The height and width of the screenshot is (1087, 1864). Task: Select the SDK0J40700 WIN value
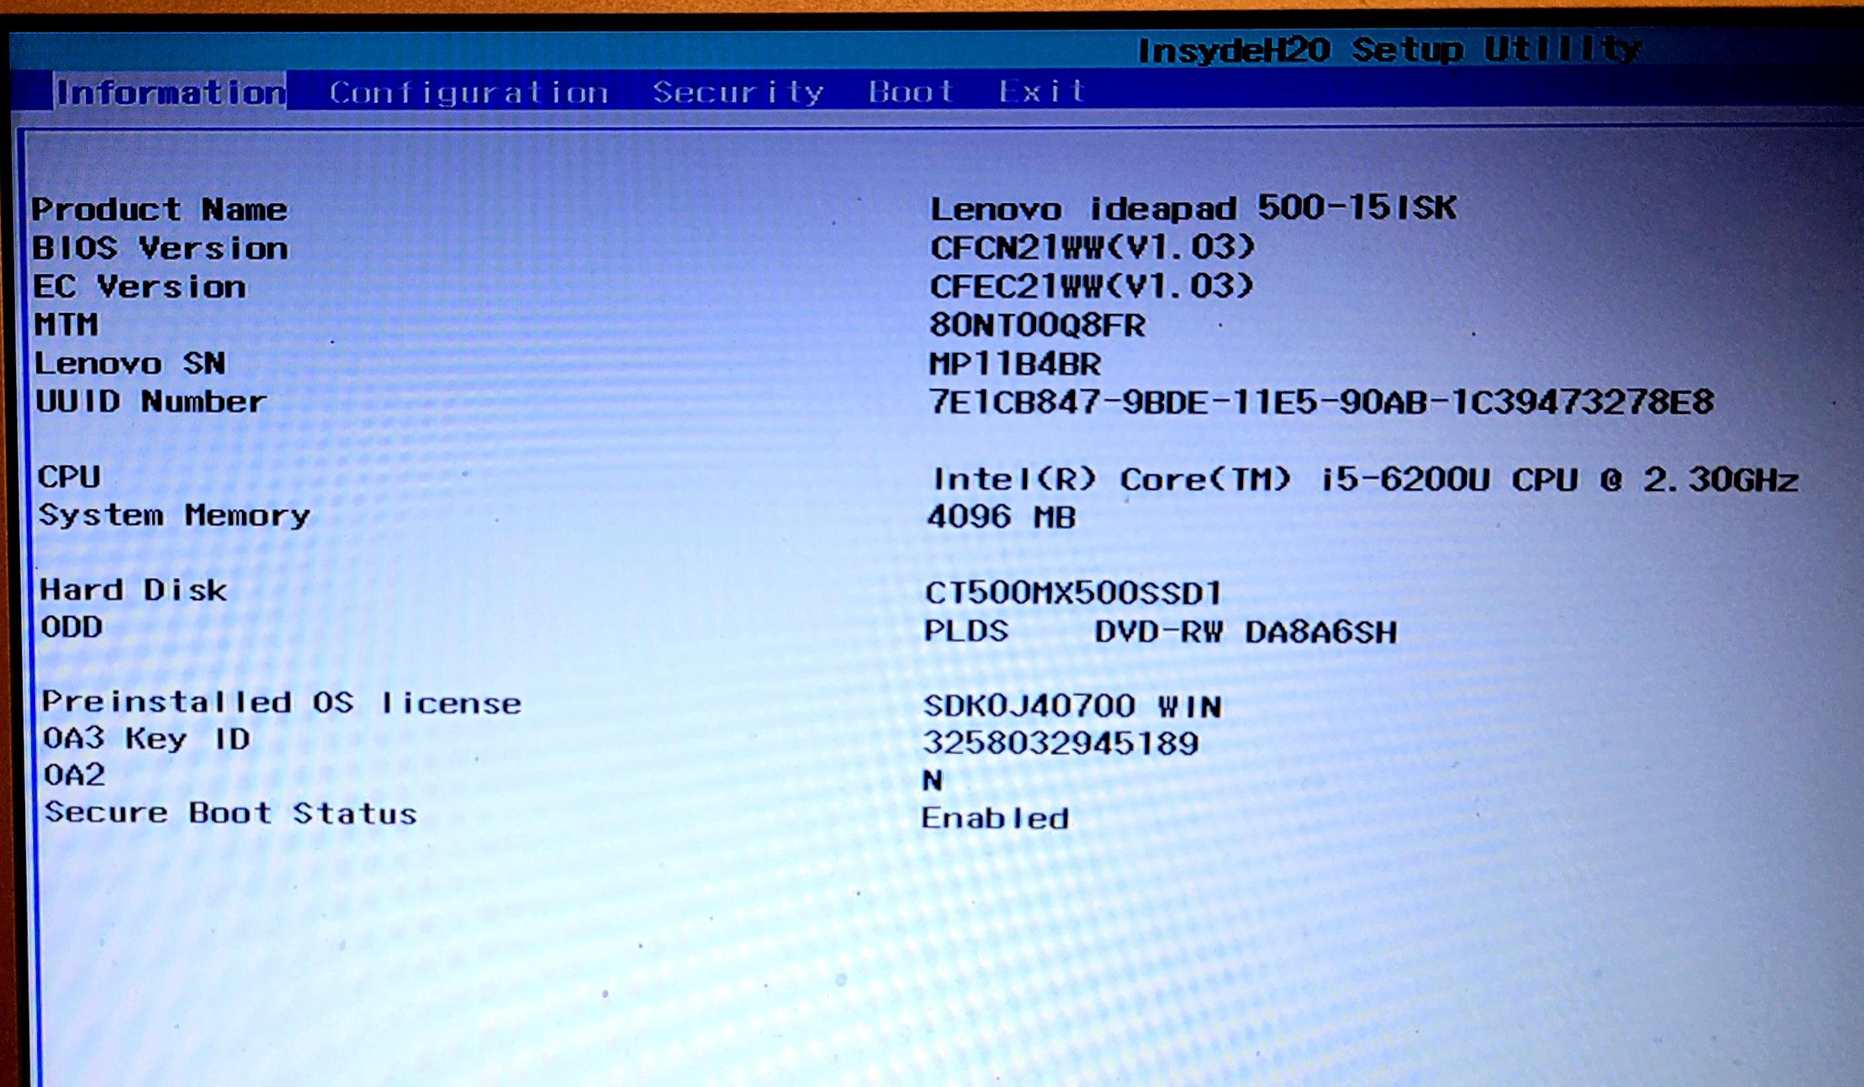pyautogui.click(x=1072, y=706)
